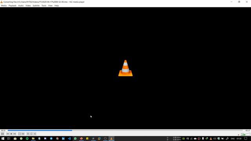Open the Video menu

tap(28, 5)
